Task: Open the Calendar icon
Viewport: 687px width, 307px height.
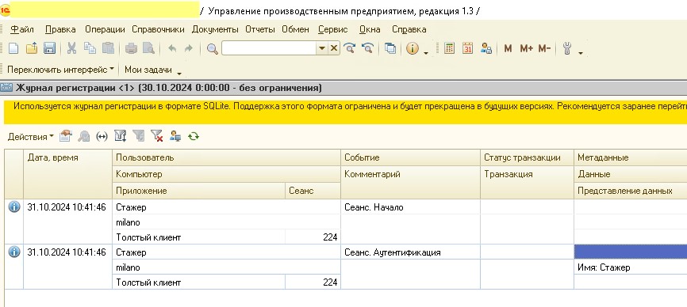Action: coord(467,48)
